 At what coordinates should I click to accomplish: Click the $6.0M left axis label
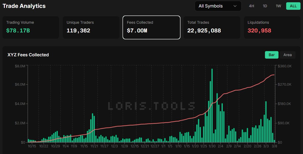[x=20, y=85]
